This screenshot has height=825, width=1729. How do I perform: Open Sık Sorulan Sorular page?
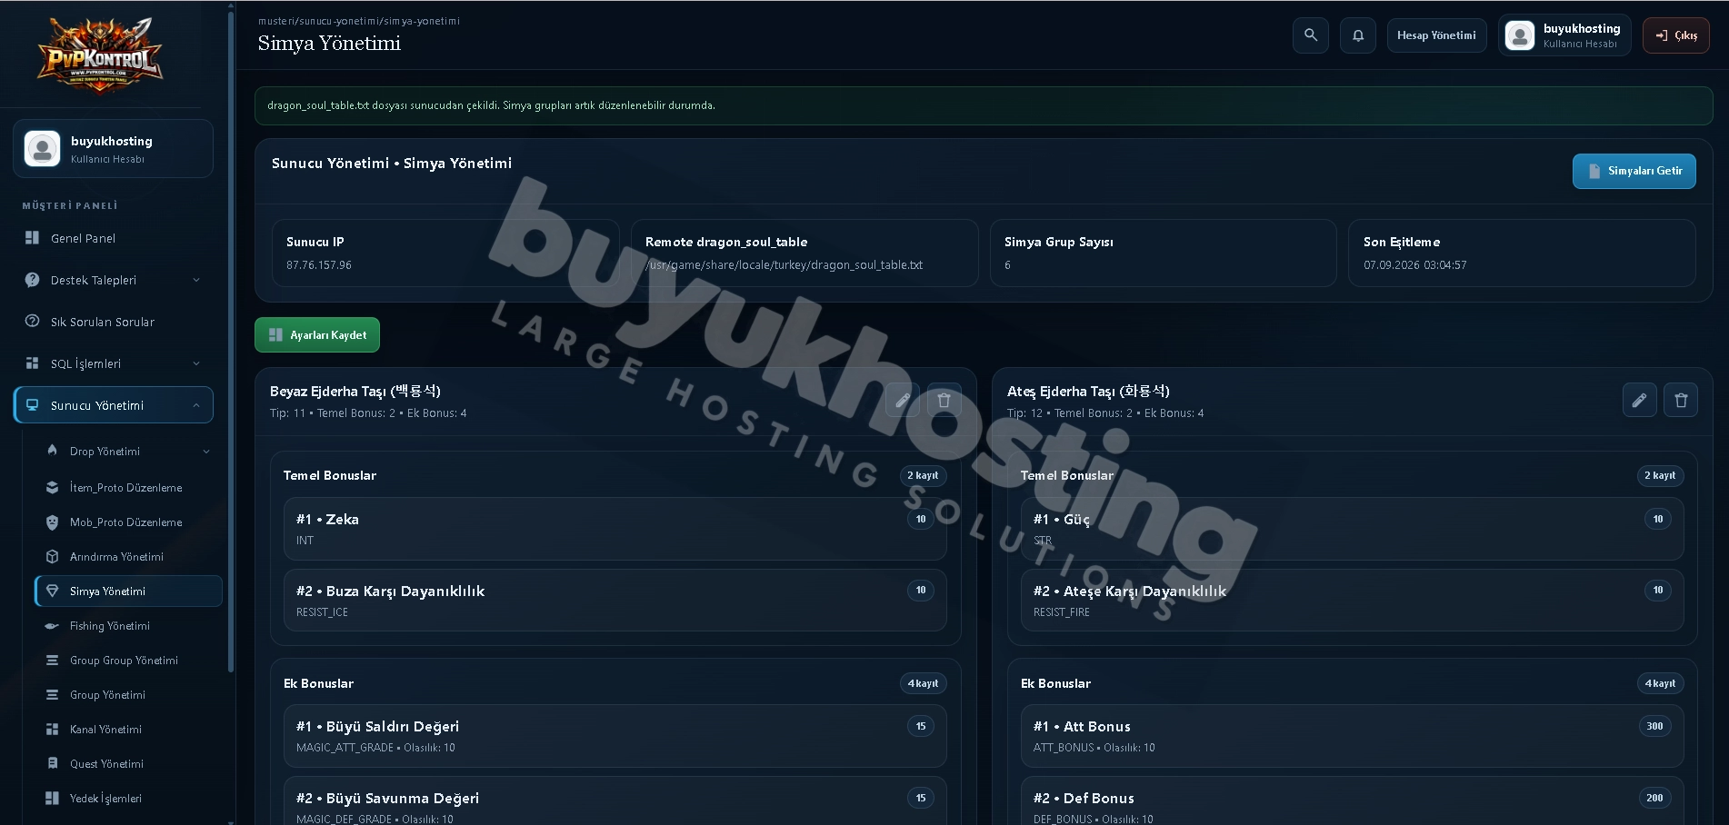114,322
